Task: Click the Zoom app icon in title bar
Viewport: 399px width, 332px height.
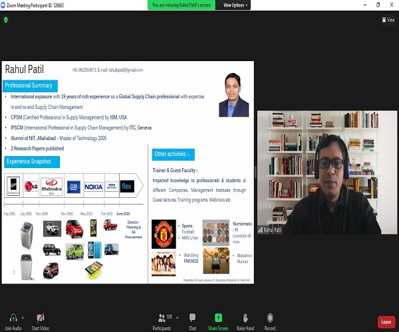Action: (3, 5)
